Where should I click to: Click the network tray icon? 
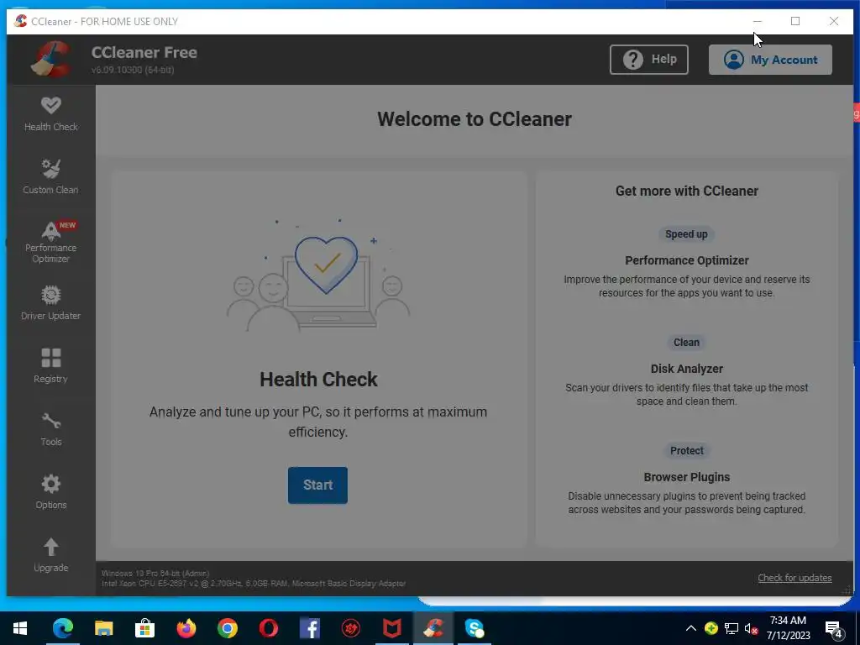(x=732, y=628)
